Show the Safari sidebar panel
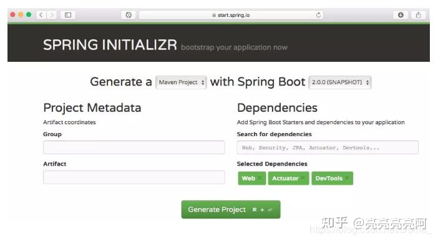The image size is (438, 241). point(68,15)
